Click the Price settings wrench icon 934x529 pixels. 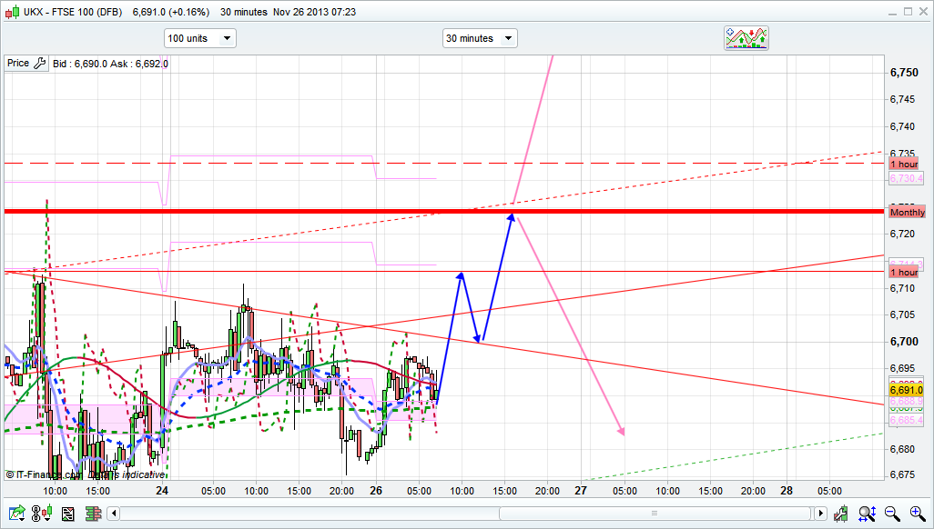(x=38, y=64)
